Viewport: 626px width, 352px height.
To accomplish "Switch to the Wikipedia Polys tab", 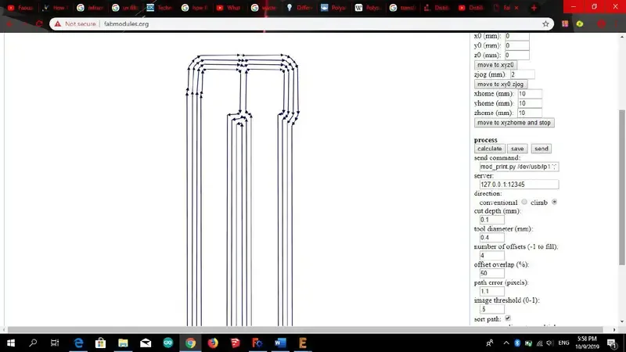I will point(369,8).
